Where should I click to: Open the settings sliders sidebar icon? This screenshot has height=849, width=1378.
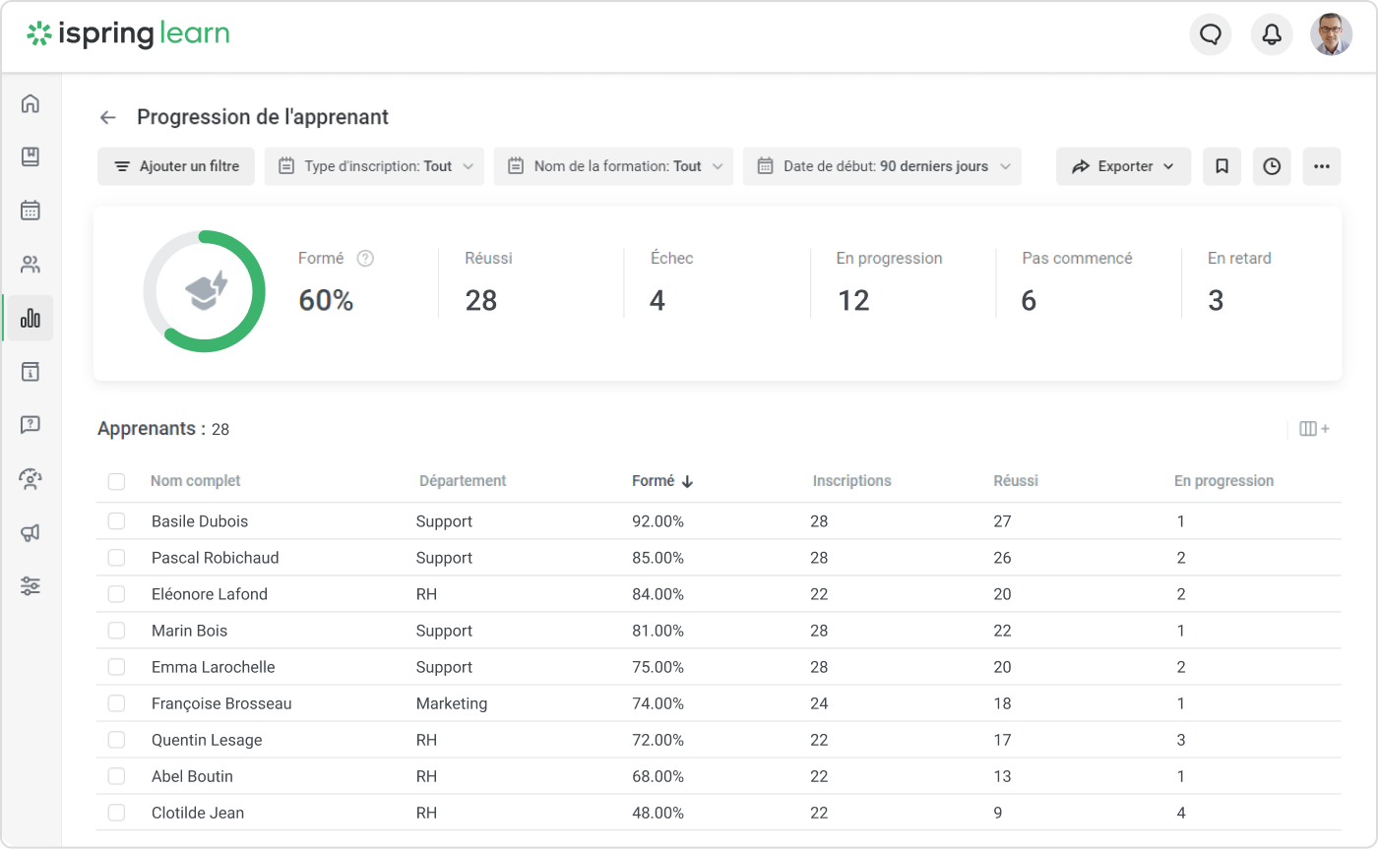pos(31,586)
